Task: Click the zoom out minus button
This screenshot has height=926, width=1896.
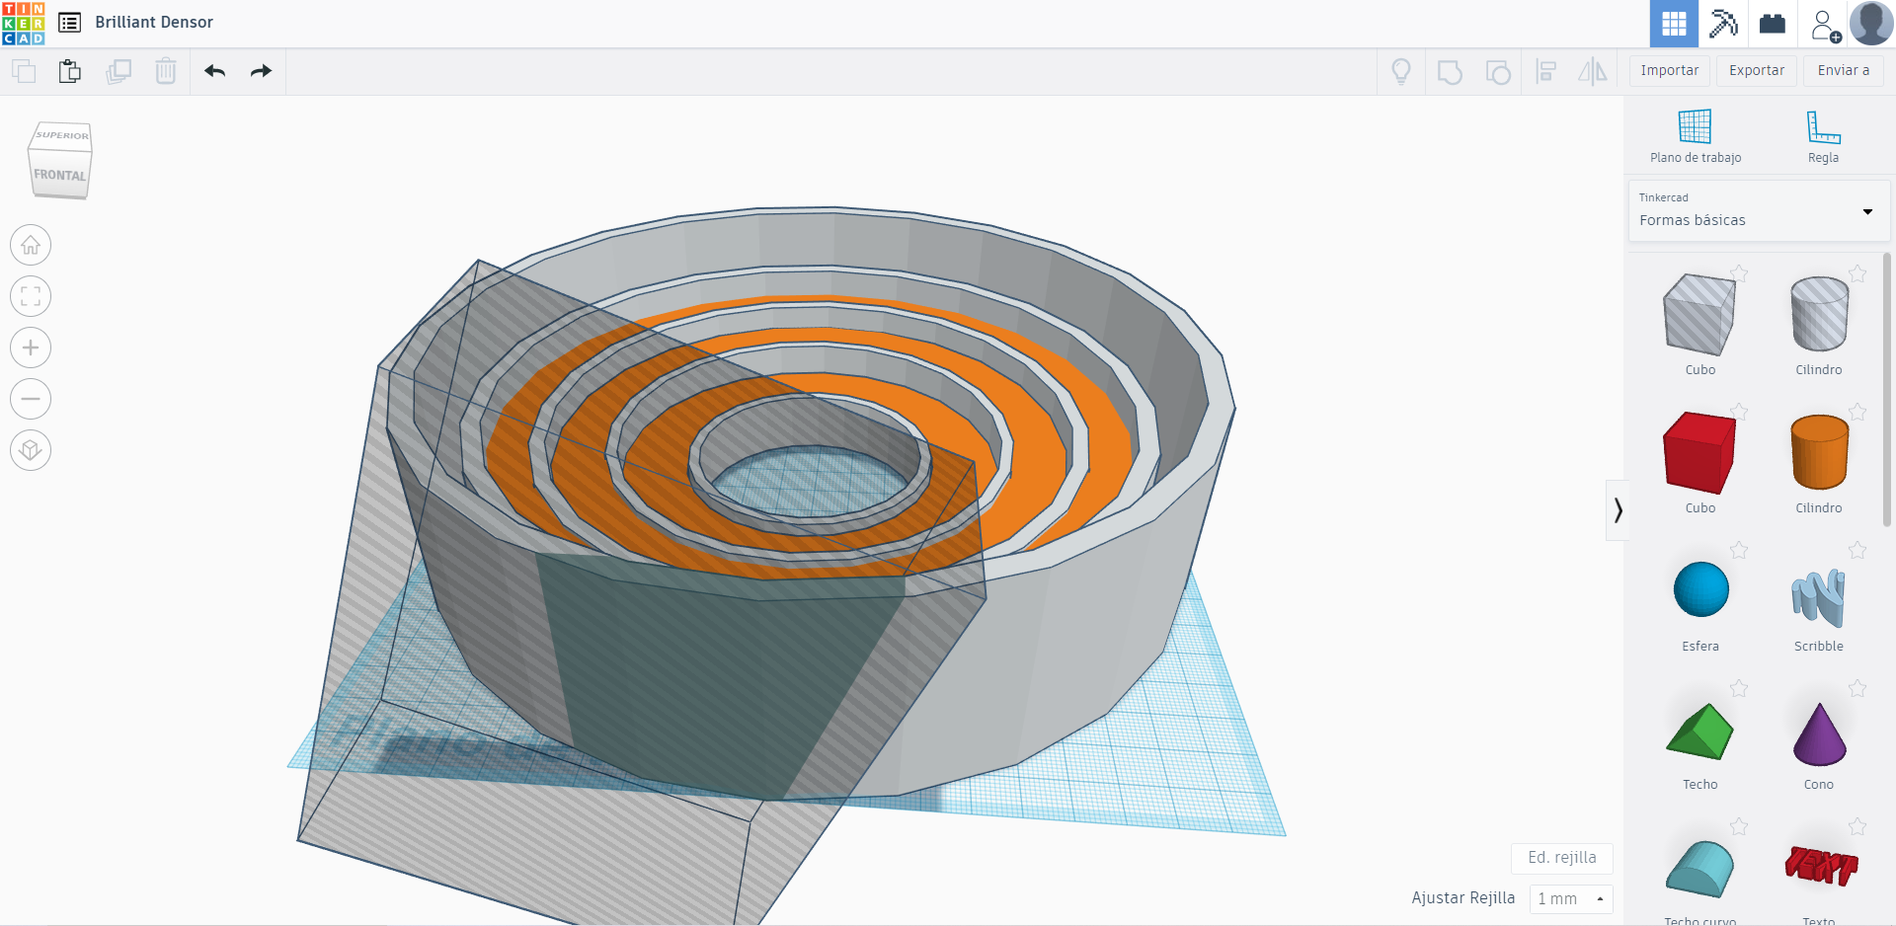Action: [x=31, y=399]
